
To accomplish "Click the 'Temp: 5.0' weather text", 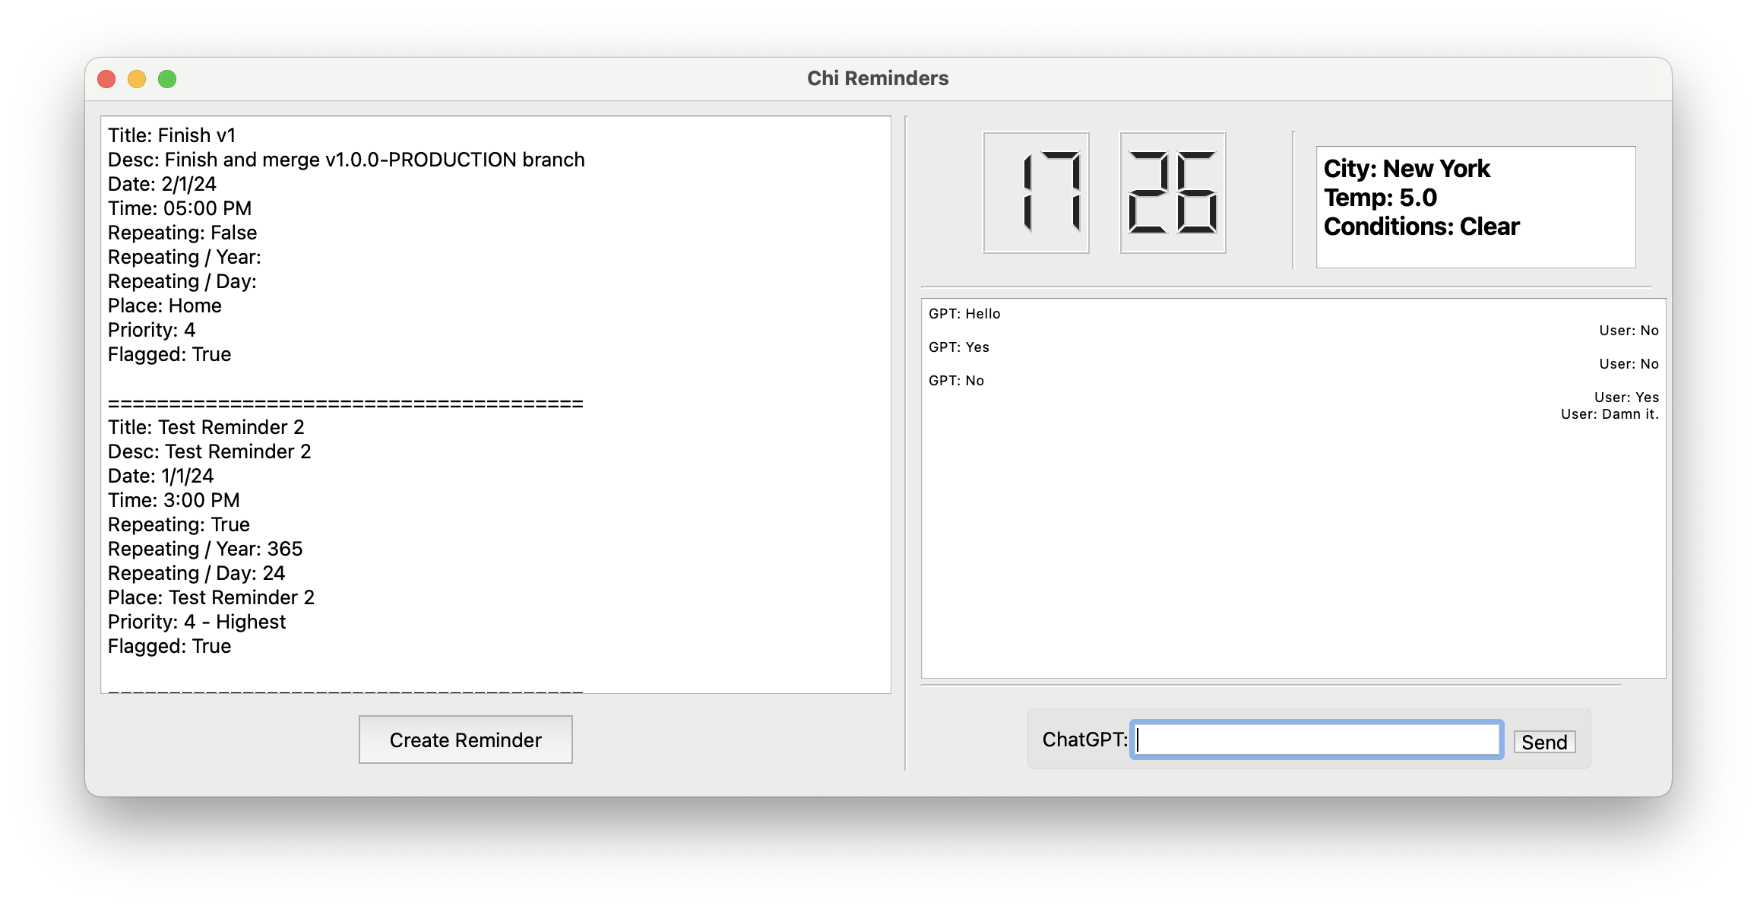I will 1380,198.
